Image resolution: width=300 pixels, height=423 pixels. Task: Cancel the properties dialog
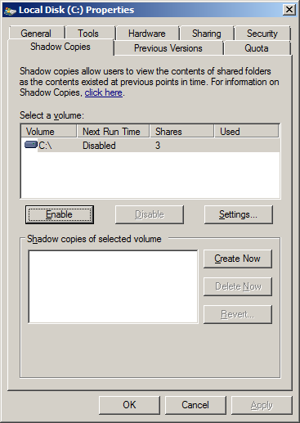(195, 405)
